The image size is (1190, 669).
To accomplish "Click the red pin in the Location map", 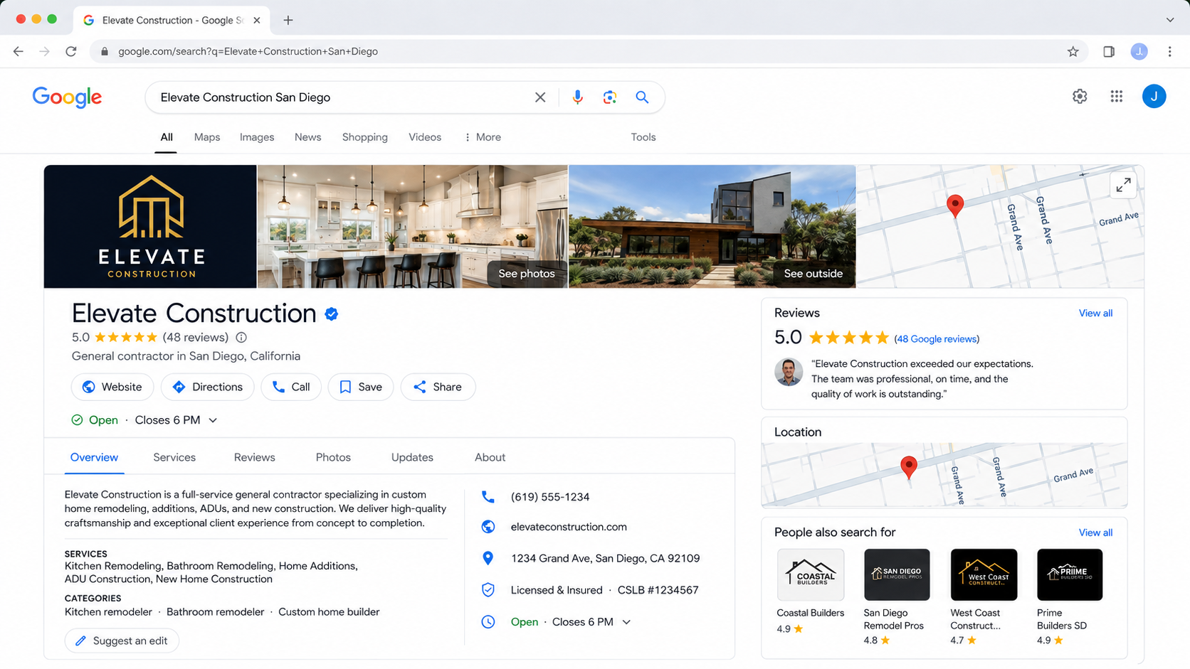I will pos(908,467).
